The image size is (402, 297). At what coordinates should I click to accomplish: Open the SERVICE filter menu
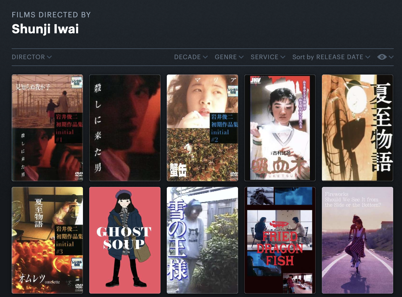coord(268,57)
